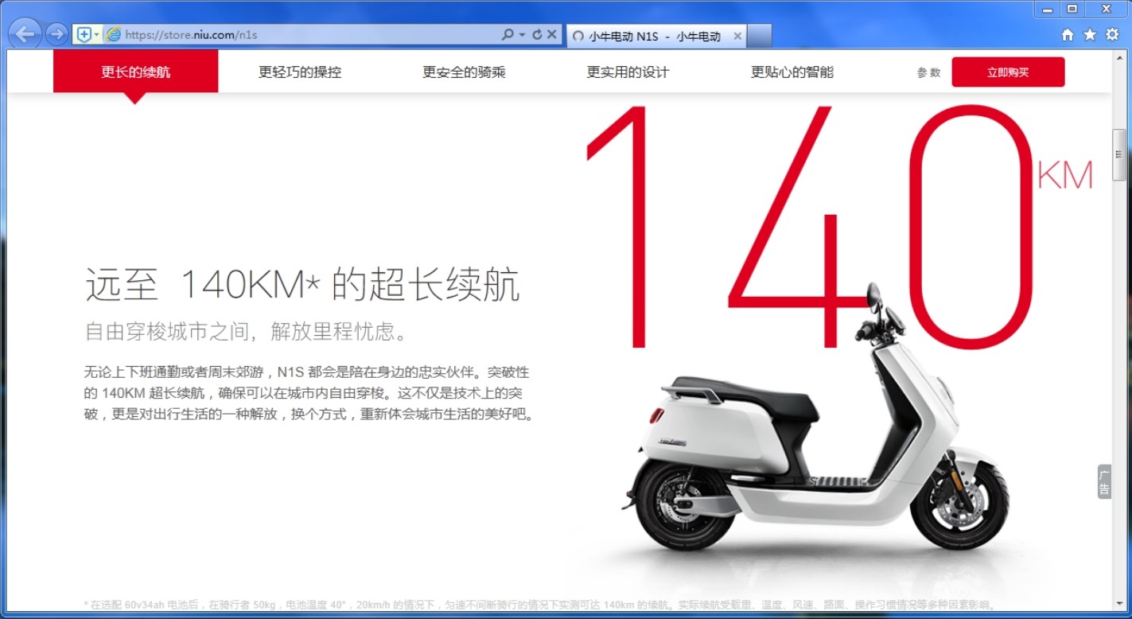Minimize the browser window
The height and width of the screenshot is (619, 1132).
point(1048,9)
